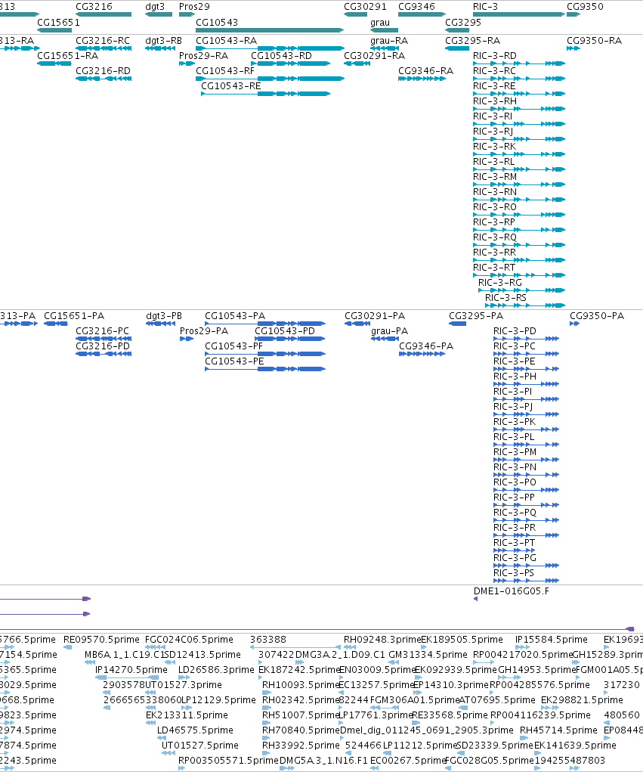Select protein RIC-3-PS

click(514, 573)
